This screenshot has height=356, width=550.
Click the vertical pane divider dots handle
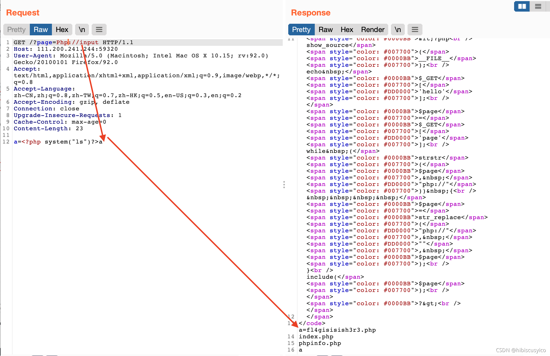coord(284,185)
